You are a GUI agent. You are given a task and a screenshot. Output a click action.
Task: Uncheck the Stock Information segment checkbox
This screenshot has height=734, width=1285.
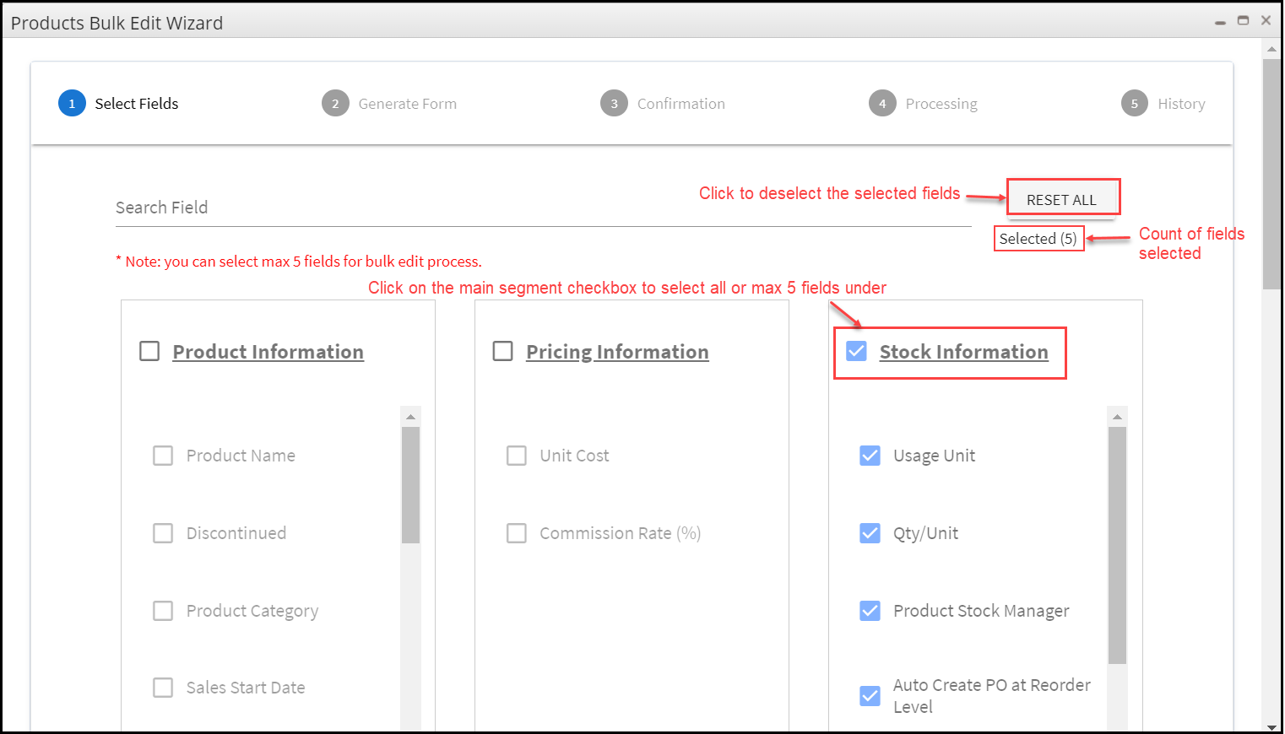(856, 351)
